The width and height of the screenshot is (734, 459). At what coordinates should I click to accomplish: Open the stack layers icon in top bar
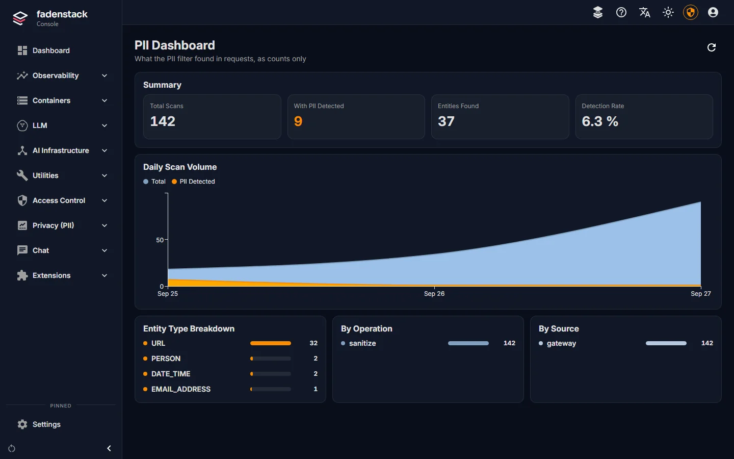(598, 12)
